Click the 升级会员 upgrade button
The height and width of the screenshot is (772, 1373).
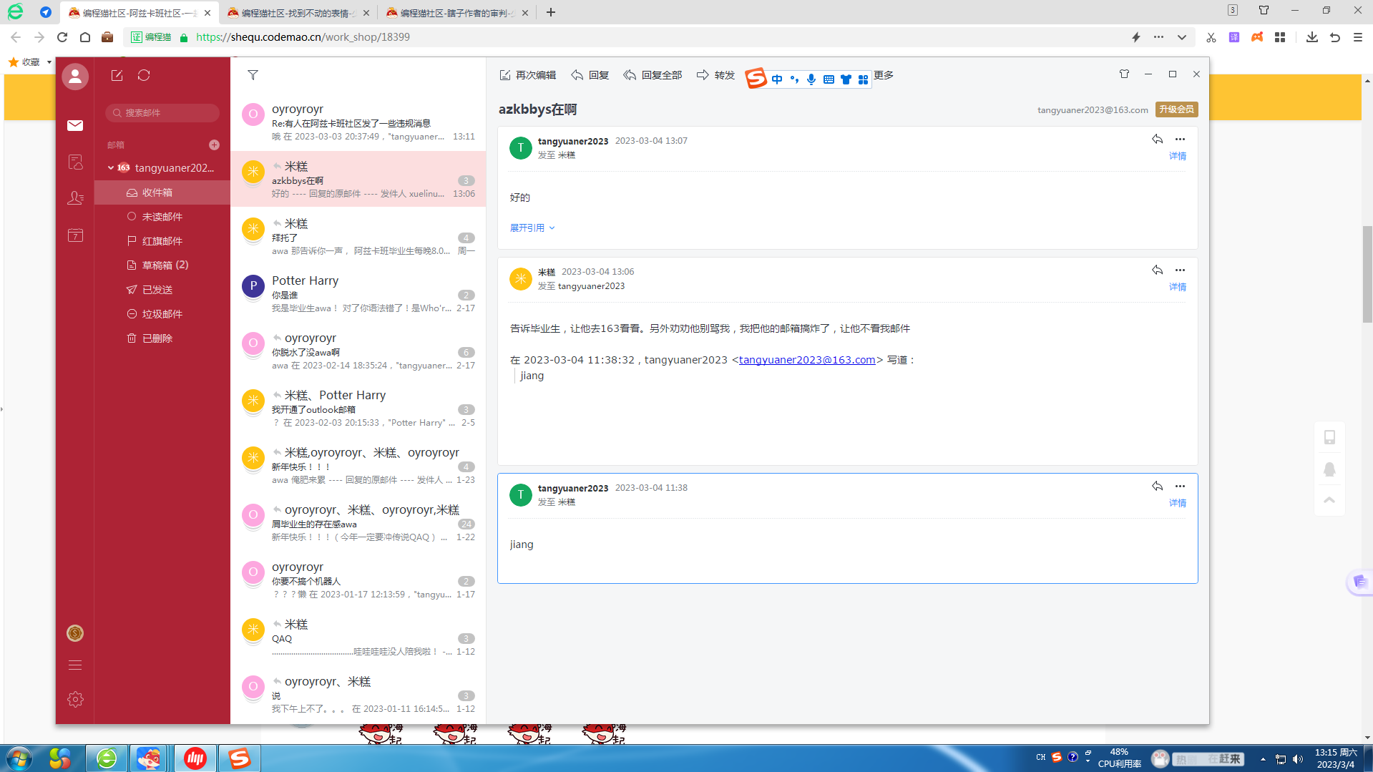coord(1176,109)
